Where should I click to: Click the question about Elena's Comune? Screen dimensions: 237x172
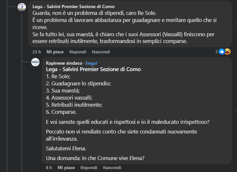[95, 158]
